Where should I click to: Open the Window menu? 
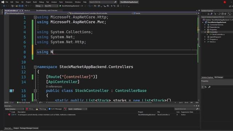[x=78, y=2]
